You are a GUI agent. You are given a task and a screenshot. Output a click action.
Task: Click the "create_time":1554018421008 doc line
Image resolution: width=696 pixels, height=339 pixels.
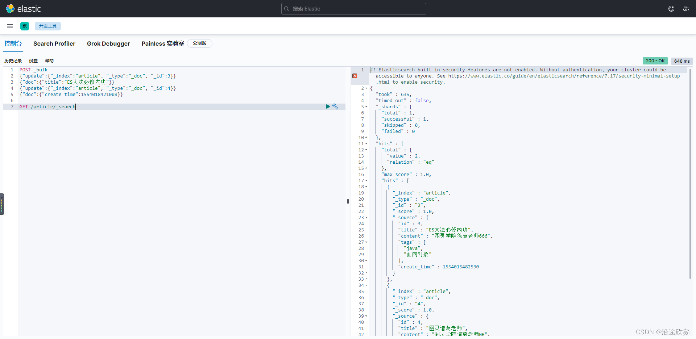[71, 95]
